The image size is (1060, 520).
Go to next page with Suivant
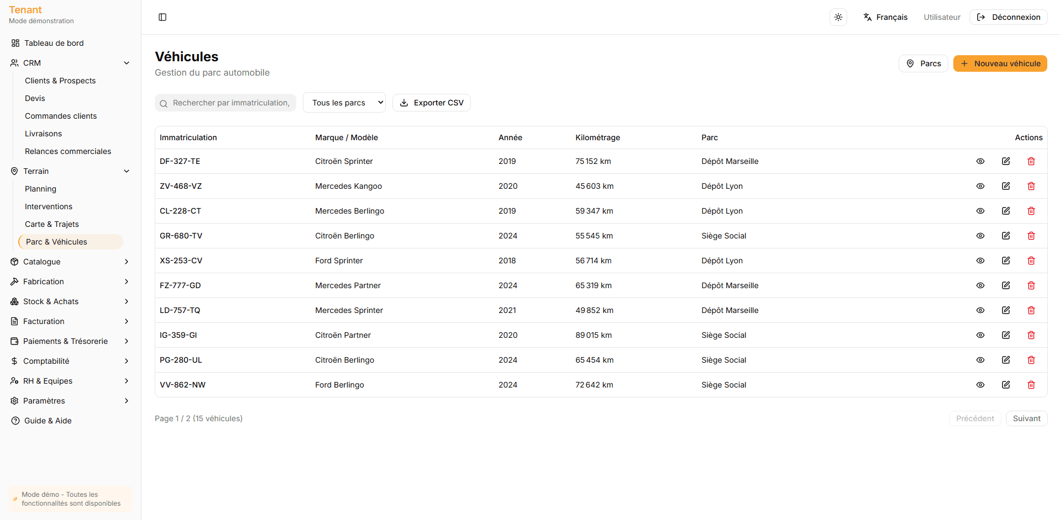(1026, 418)
